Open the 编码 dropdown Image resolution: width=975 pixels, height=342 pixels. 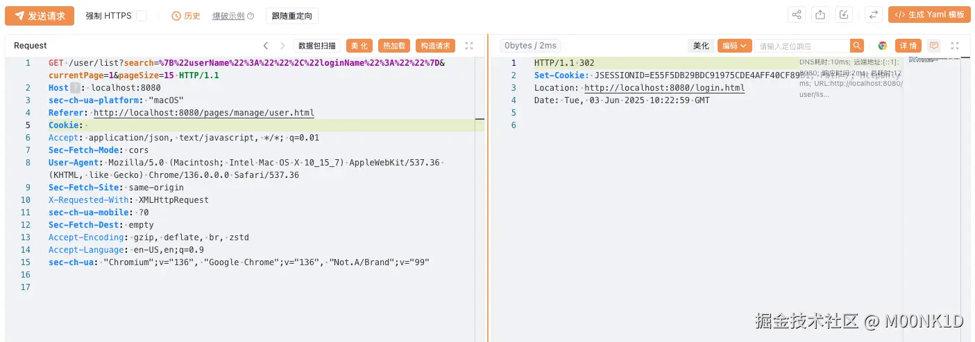pos(735,46)
